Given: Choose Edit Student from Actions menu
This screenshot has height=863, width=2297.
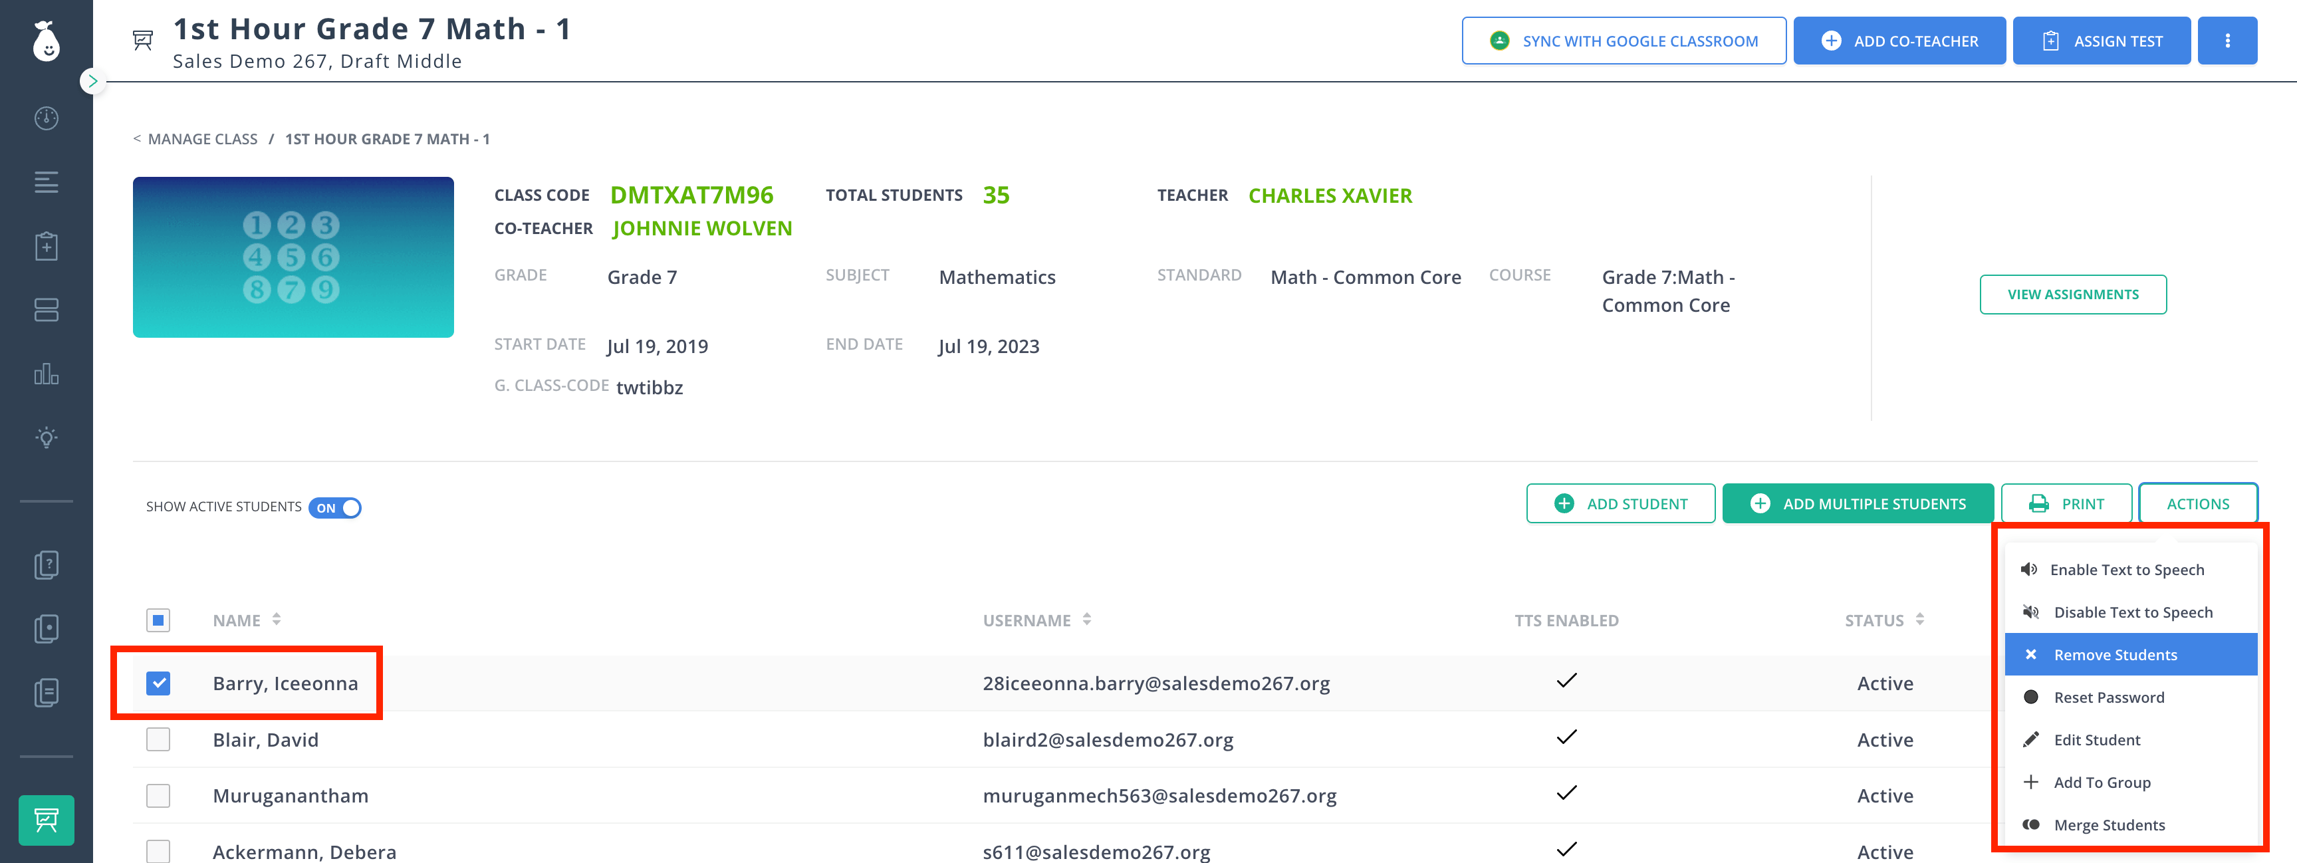Looking at the screenshot, I should coord(2131,740).
